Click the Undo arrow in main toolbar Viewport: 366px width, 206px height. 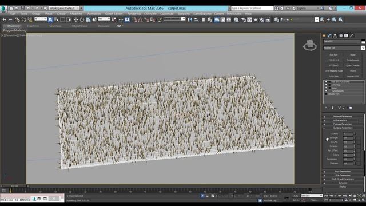(4, 20)
